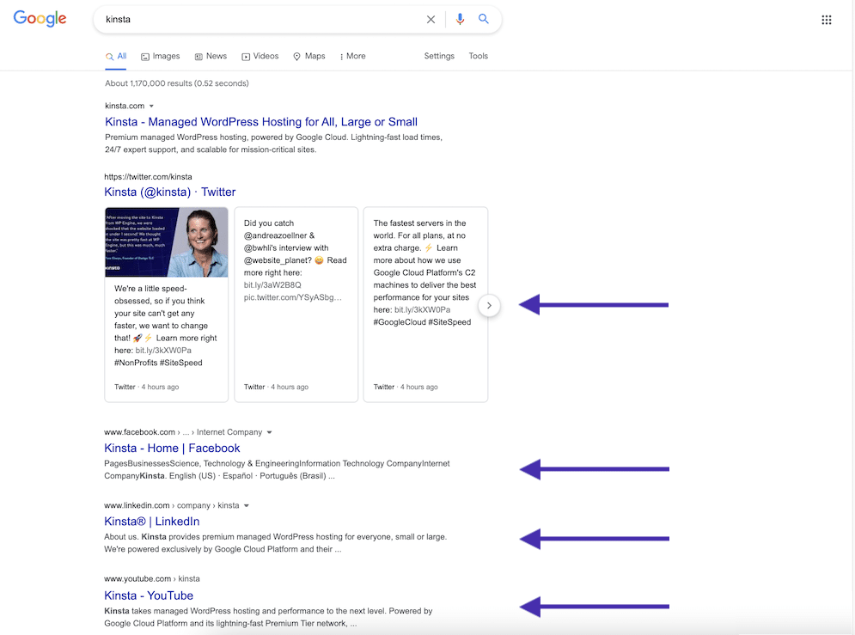The width and height of the screenshot is (855, 635).
Task: Open the kinsta.com result dropdown arrow
Action: [x=152, y=105]
